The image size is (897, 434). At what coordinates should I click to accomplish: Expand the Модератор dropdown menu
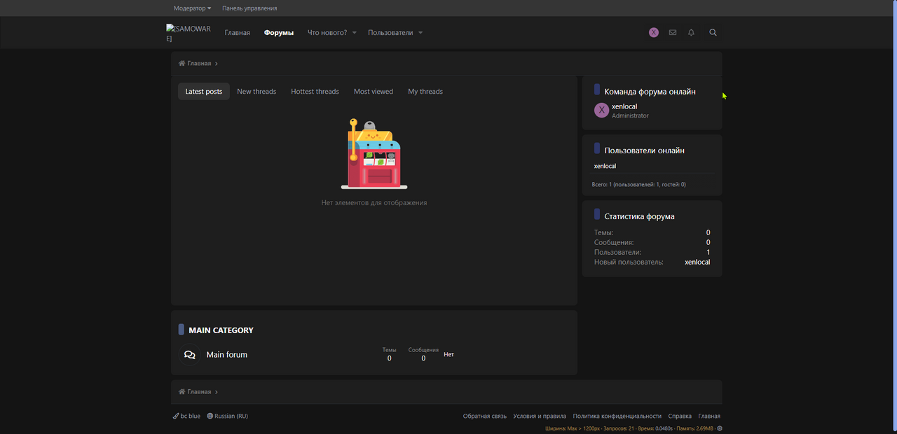192,8
